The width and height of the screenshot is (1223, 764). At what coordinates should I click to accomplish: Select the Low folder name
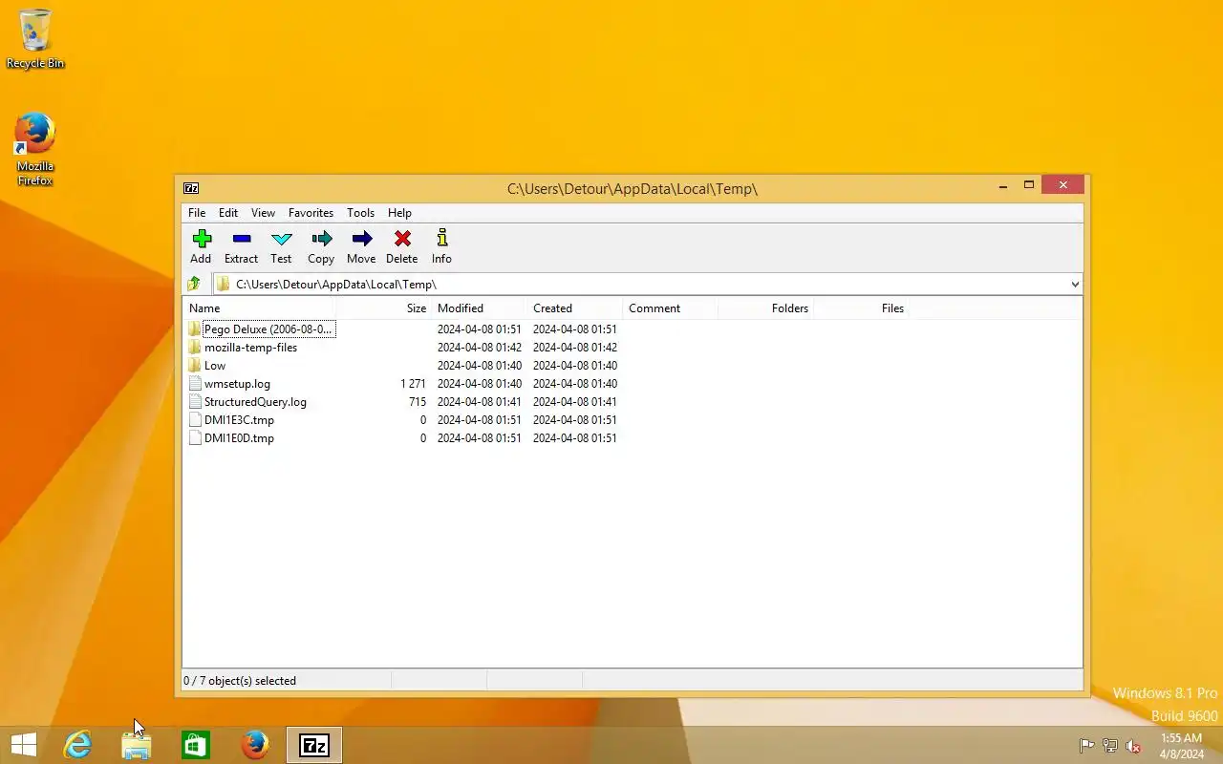pyautogui.click(x=215, y=366)
